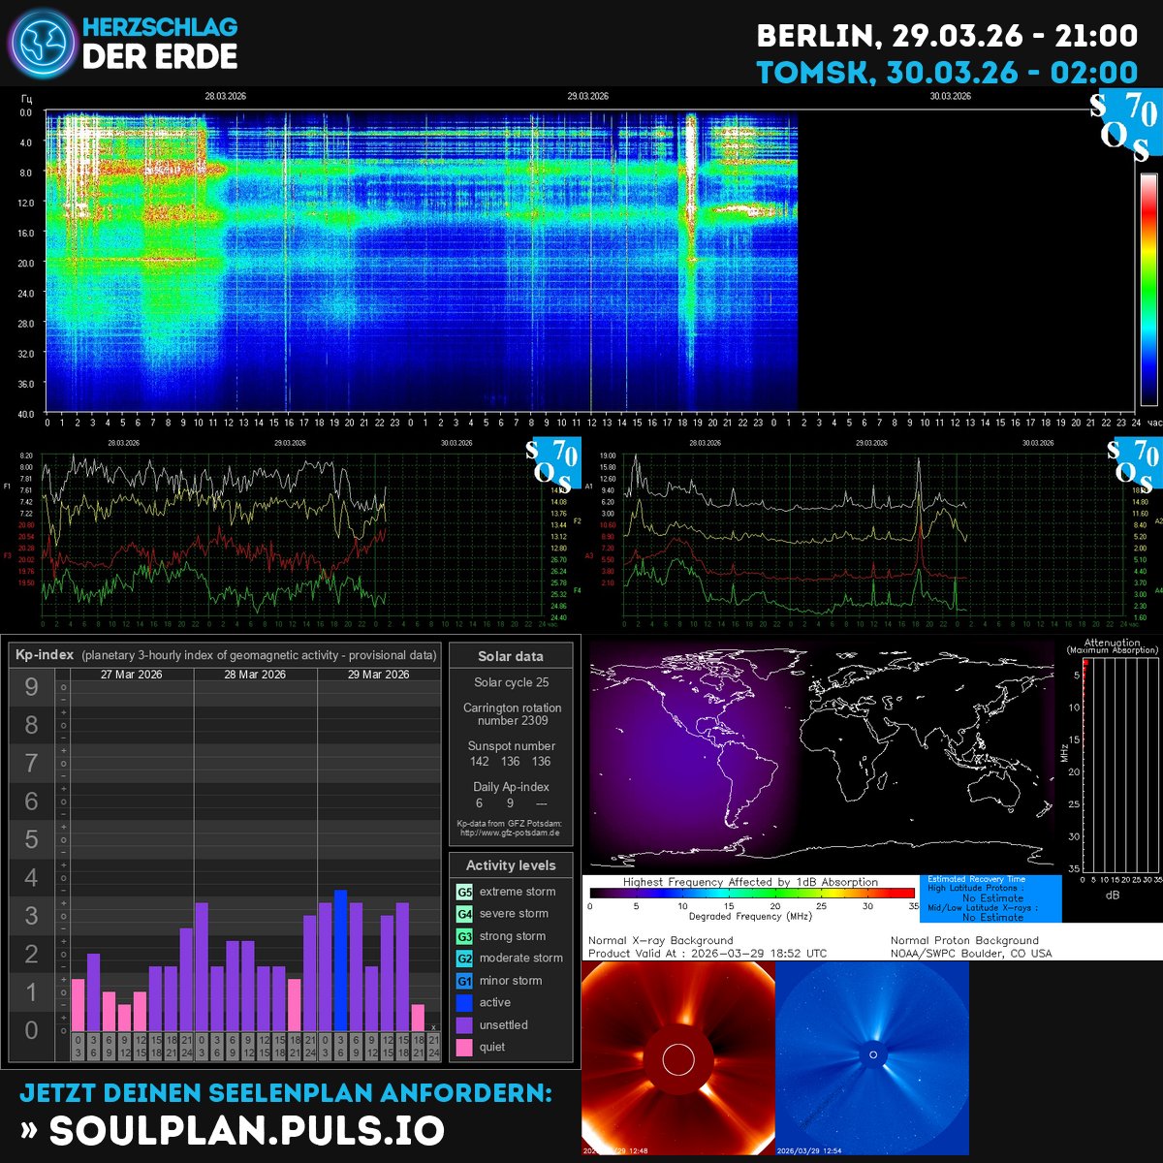1163x1163 pixels.
Task: Click the purple 'unsettled' legend swatch
Action: 464,1025
